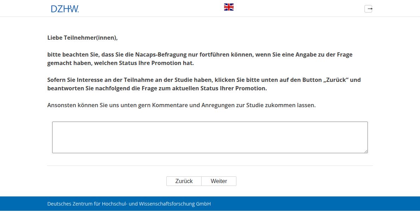The width and height of the screenshot is (420, 214).
Task: Click the paragraph starting "Sofern Sie Interesse"
Action: click(204, 84)
